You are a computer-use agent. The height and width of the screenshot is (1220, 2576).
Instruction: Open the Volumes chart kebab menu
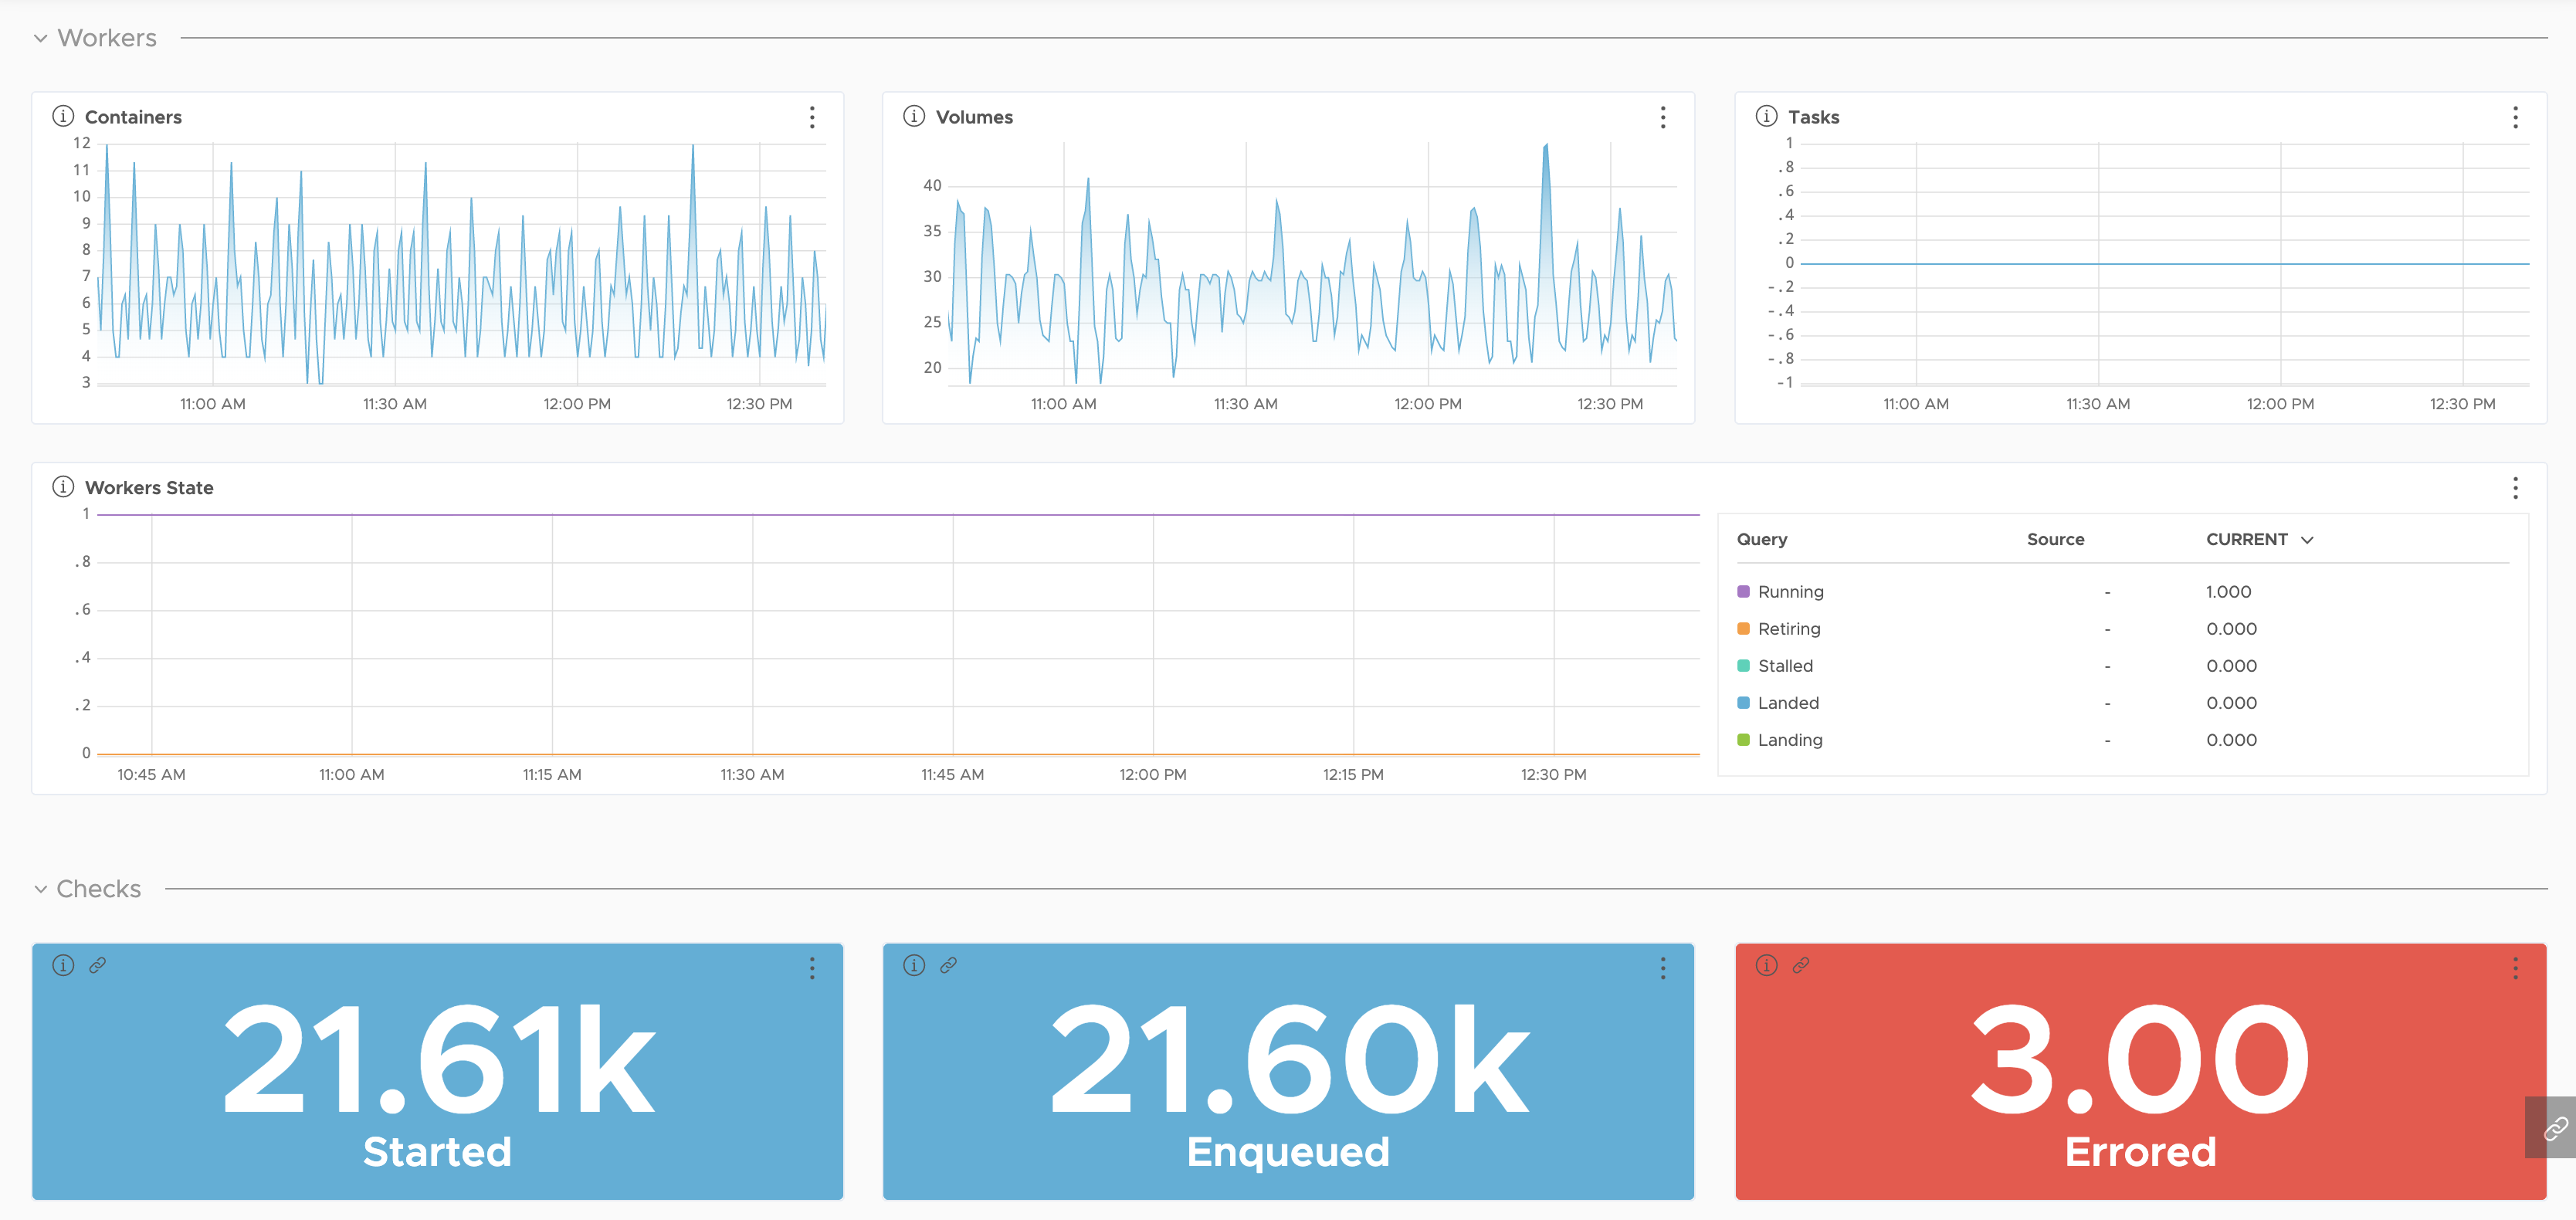coord(1663,117)
